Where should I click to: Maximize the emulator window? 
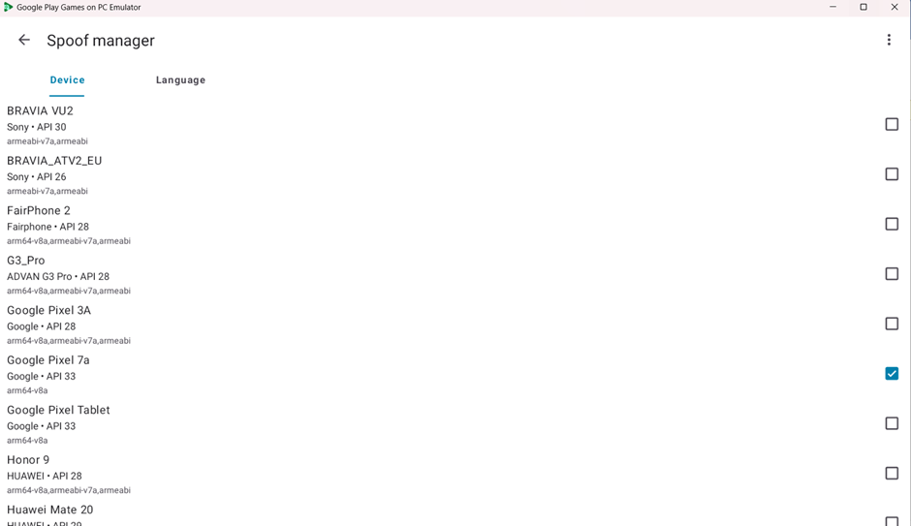coord(864,7)
